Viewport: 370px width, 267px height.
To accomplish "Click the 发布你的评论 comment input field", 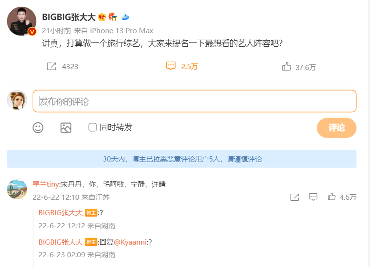I will tap(194, 101).
